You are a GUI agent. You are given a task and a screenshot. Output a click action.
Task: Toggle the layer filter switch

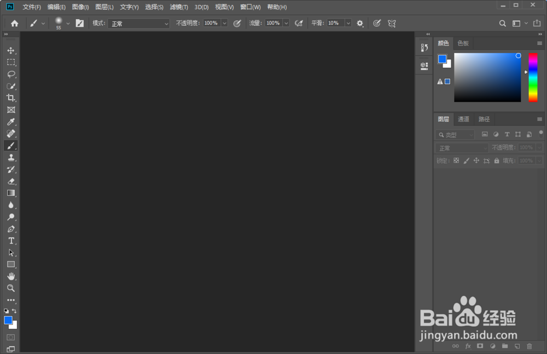tap(541, 133)
